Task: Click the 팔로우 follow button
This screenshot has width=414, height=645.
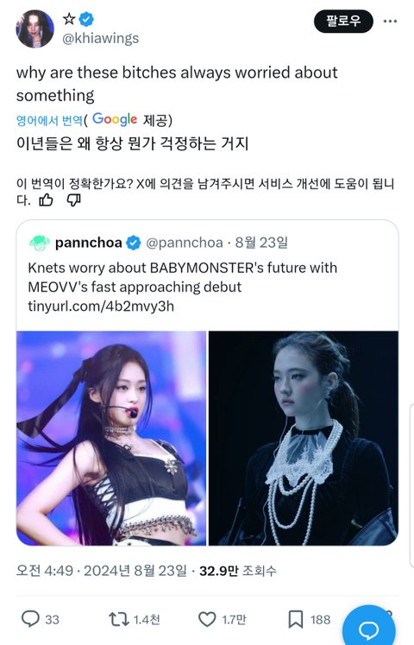Action: (343, 21)
